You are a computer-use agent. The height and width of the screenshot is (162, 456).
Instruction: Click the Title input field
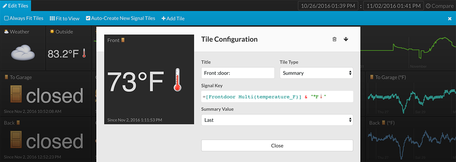coord(238,73)
